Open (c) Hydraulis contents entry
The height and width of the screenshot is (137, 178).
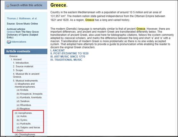point(24,124)
